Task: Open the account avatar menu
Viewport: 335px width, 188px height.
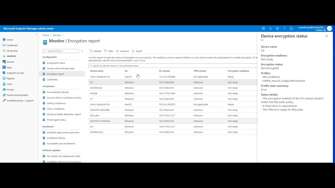Action: tap(330, 28)
